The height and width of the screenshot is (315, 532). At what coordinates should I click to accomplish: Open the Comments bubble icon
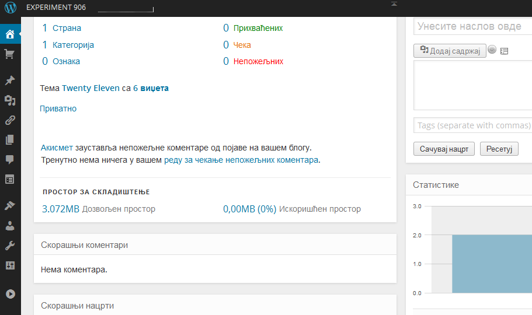(10, 159)
